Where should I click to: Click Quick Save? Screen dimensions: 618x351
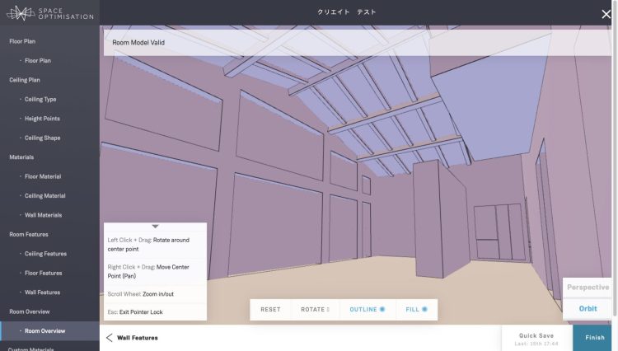pos(536,336)
